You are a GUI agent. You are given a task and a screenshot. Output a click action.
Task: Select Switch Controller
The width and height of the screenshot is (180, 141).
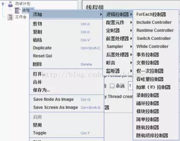[156, 38]
